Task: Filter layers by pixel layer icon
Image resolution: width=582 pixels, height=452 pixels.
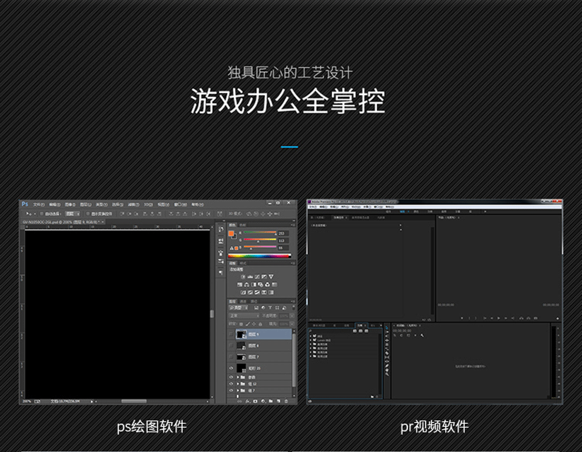Action: click(x=256, y=308)
